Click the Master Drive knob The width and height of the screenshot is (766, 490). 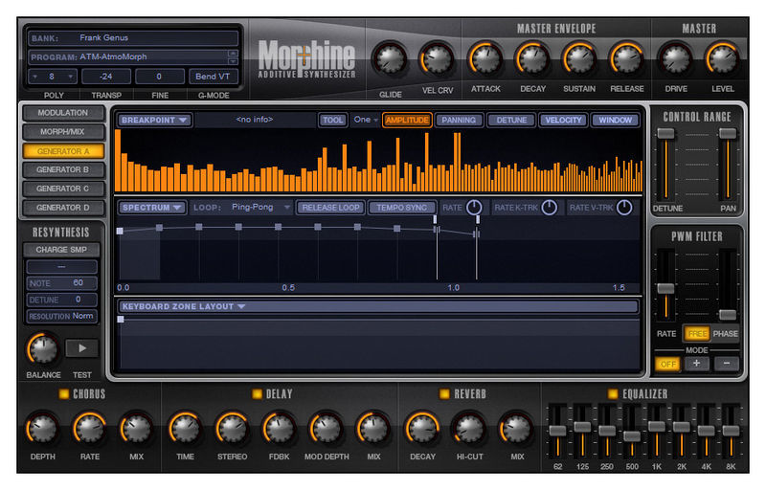point(676,58)
